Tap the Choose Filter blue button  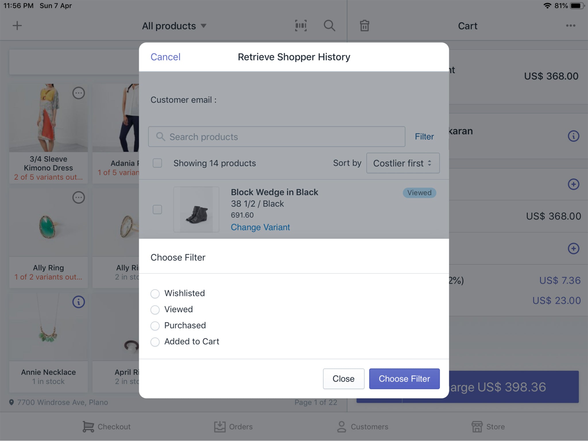coord(404,378)
